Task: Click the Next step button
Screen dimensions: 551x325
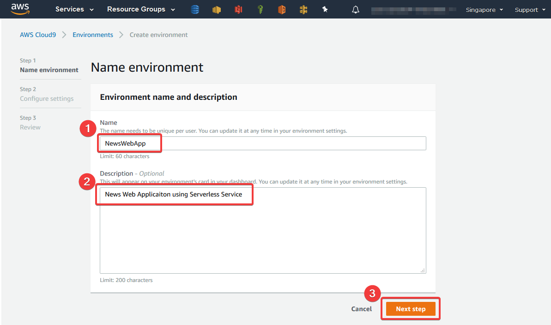Action: point(411,309)
